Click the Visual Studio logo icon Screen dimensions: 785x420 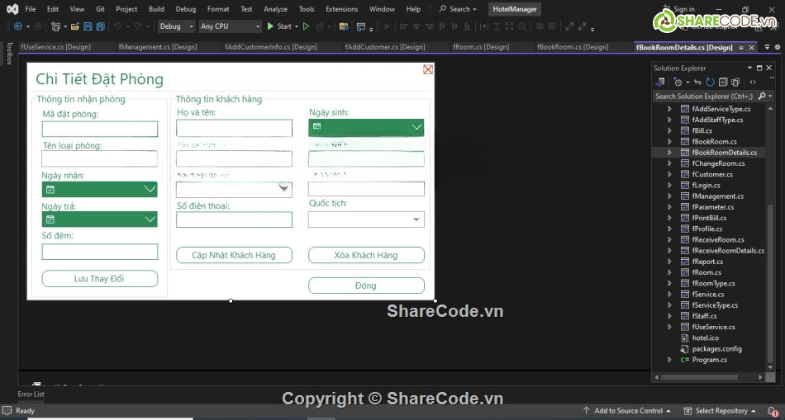tap(12, 9)
